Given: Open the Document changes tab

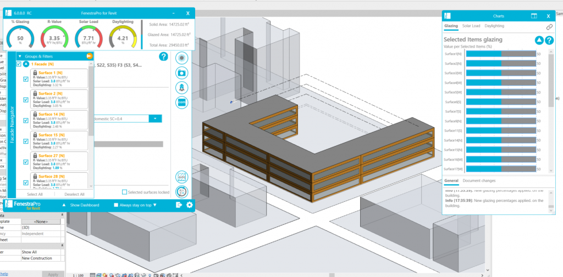Looking at the screenshot, I should point(479,180).
